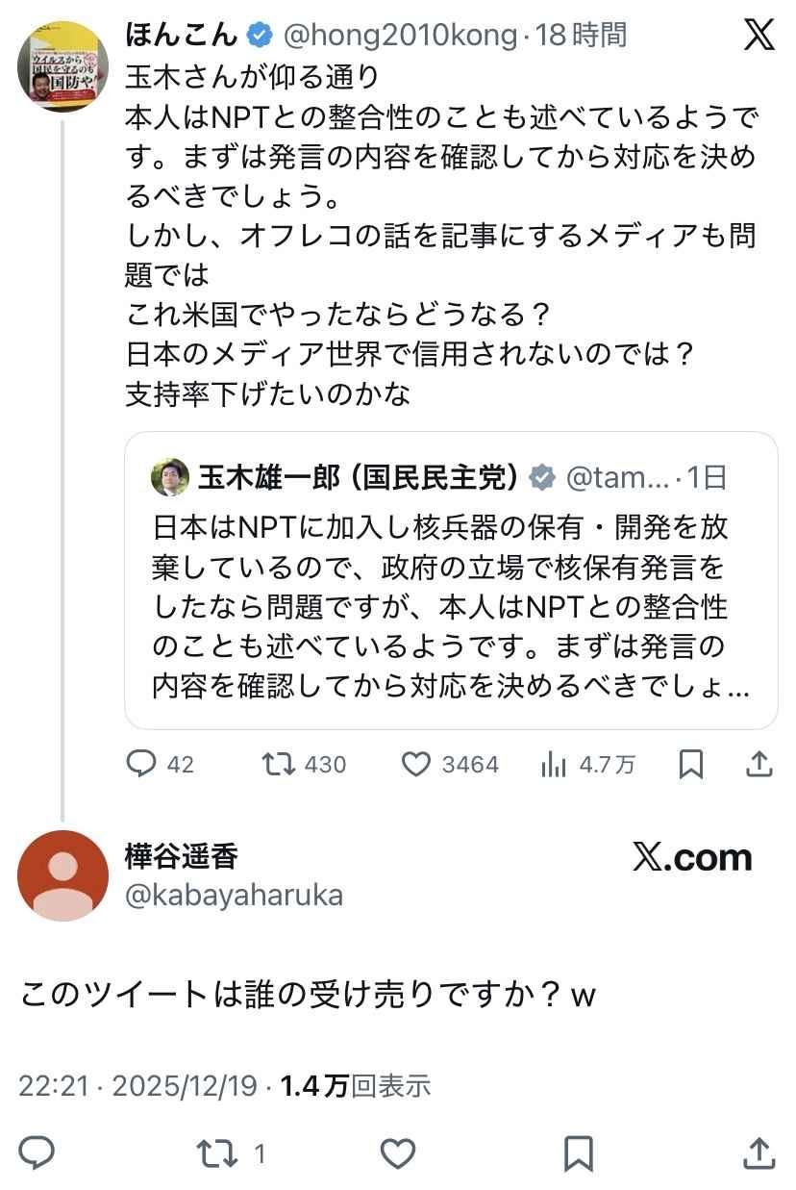View the 1.4万 回表示 view count
This screenshot has width=796, height=1190.
pyautogui.click(x=356, y=1086)
